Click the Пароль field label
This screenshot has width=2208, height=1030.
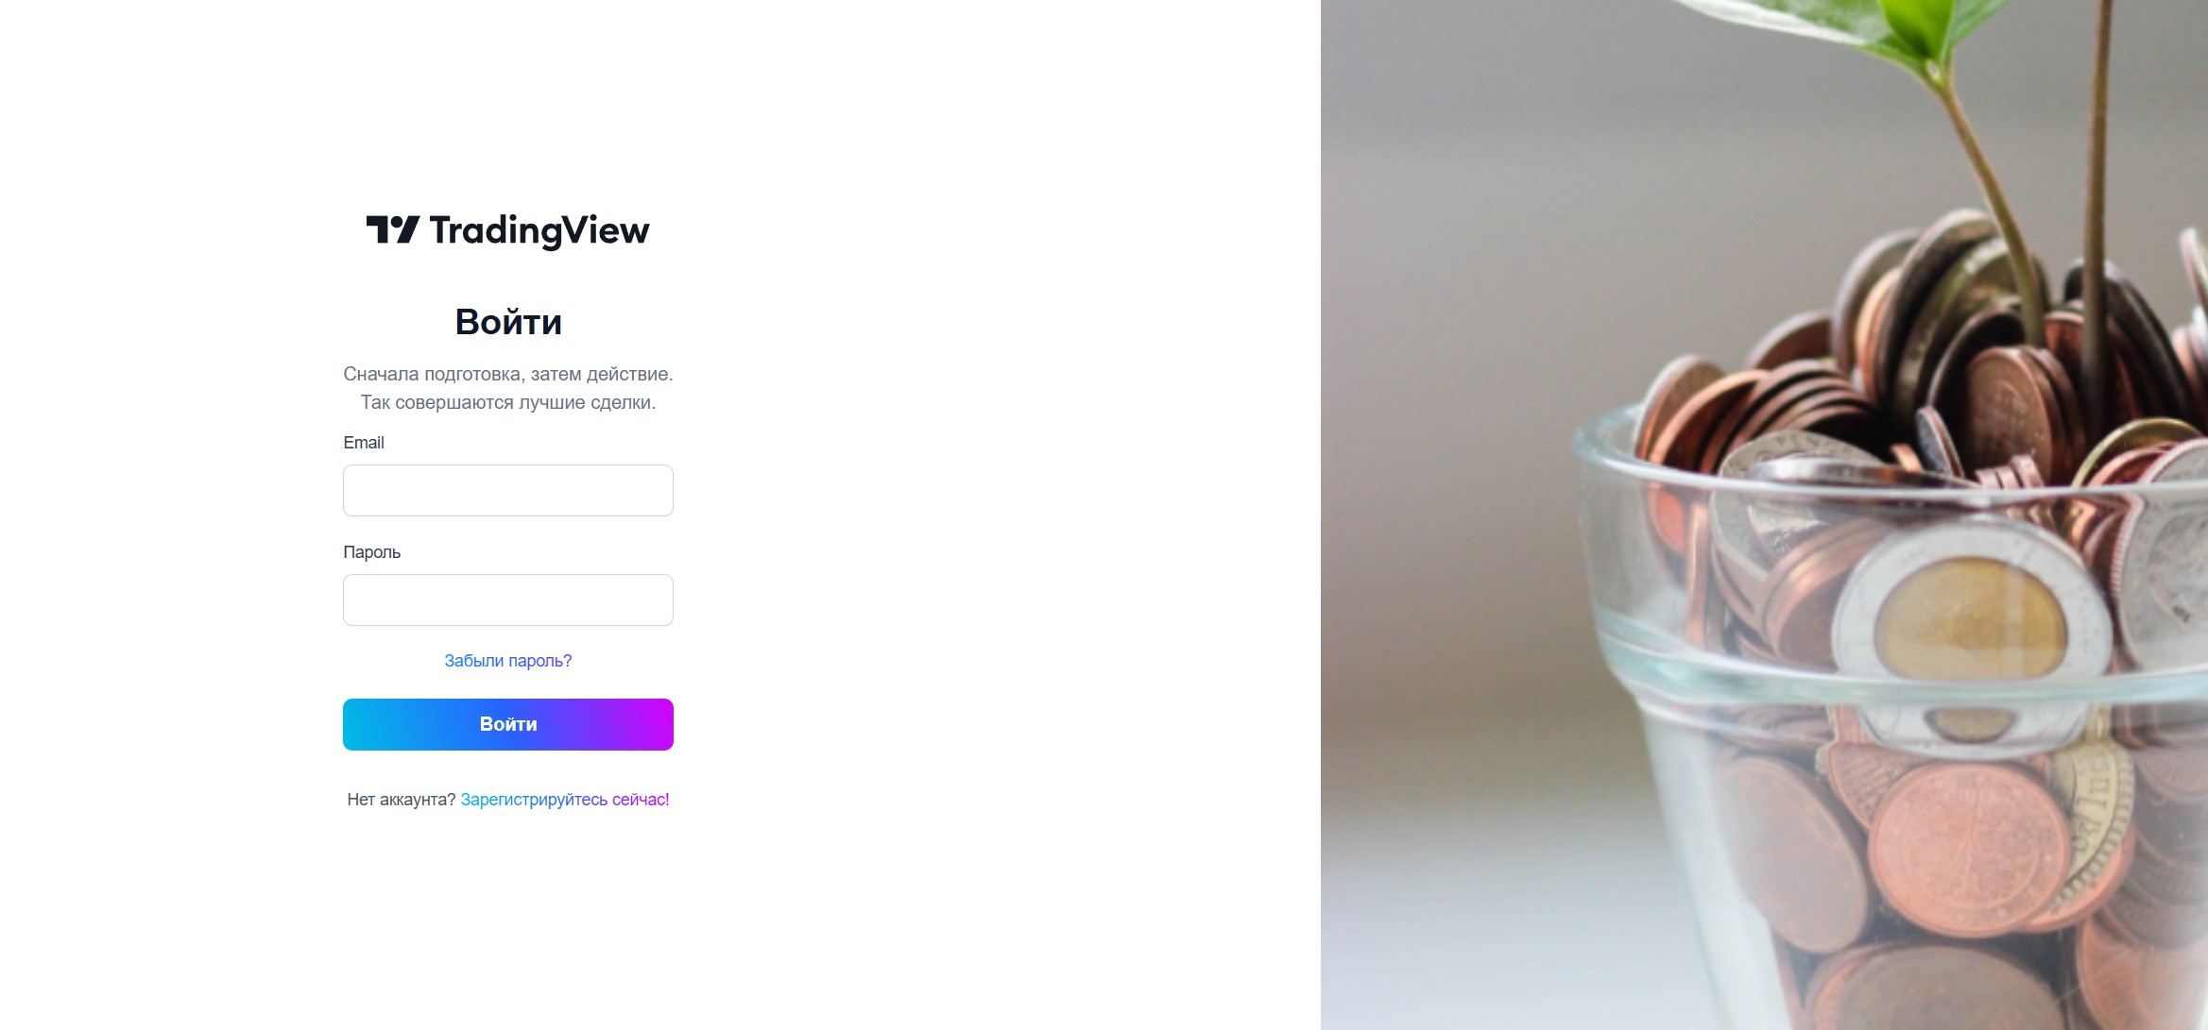click(x=371, y=552)
